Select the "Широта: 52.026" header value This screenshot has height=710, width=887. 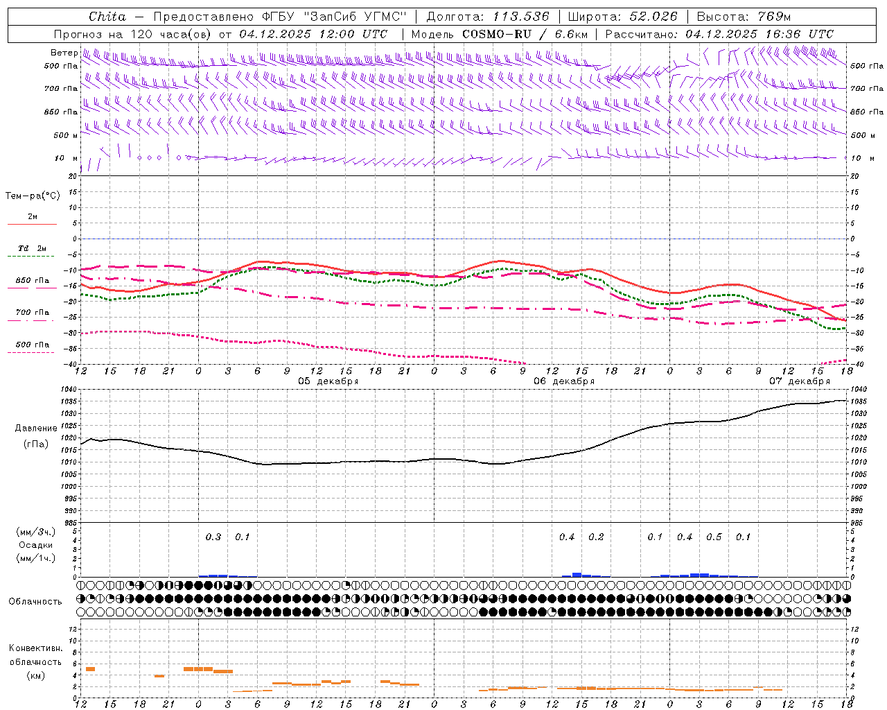pos(622,17)
